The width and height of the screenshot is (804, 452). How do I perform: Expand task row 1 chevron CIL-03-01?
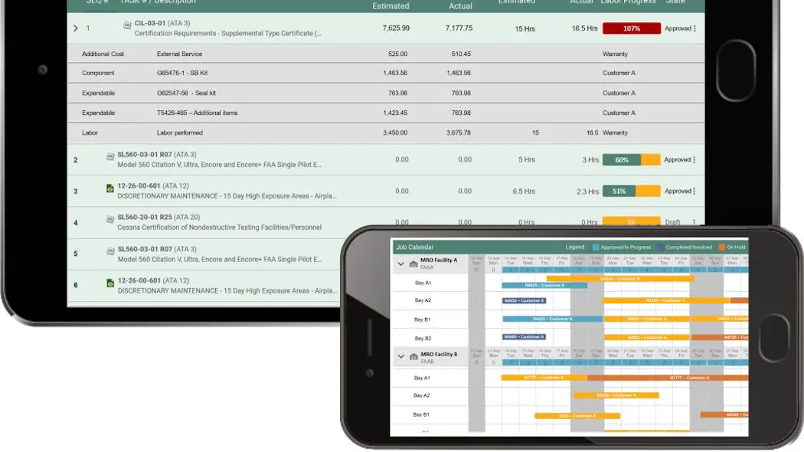click(76, 28)
